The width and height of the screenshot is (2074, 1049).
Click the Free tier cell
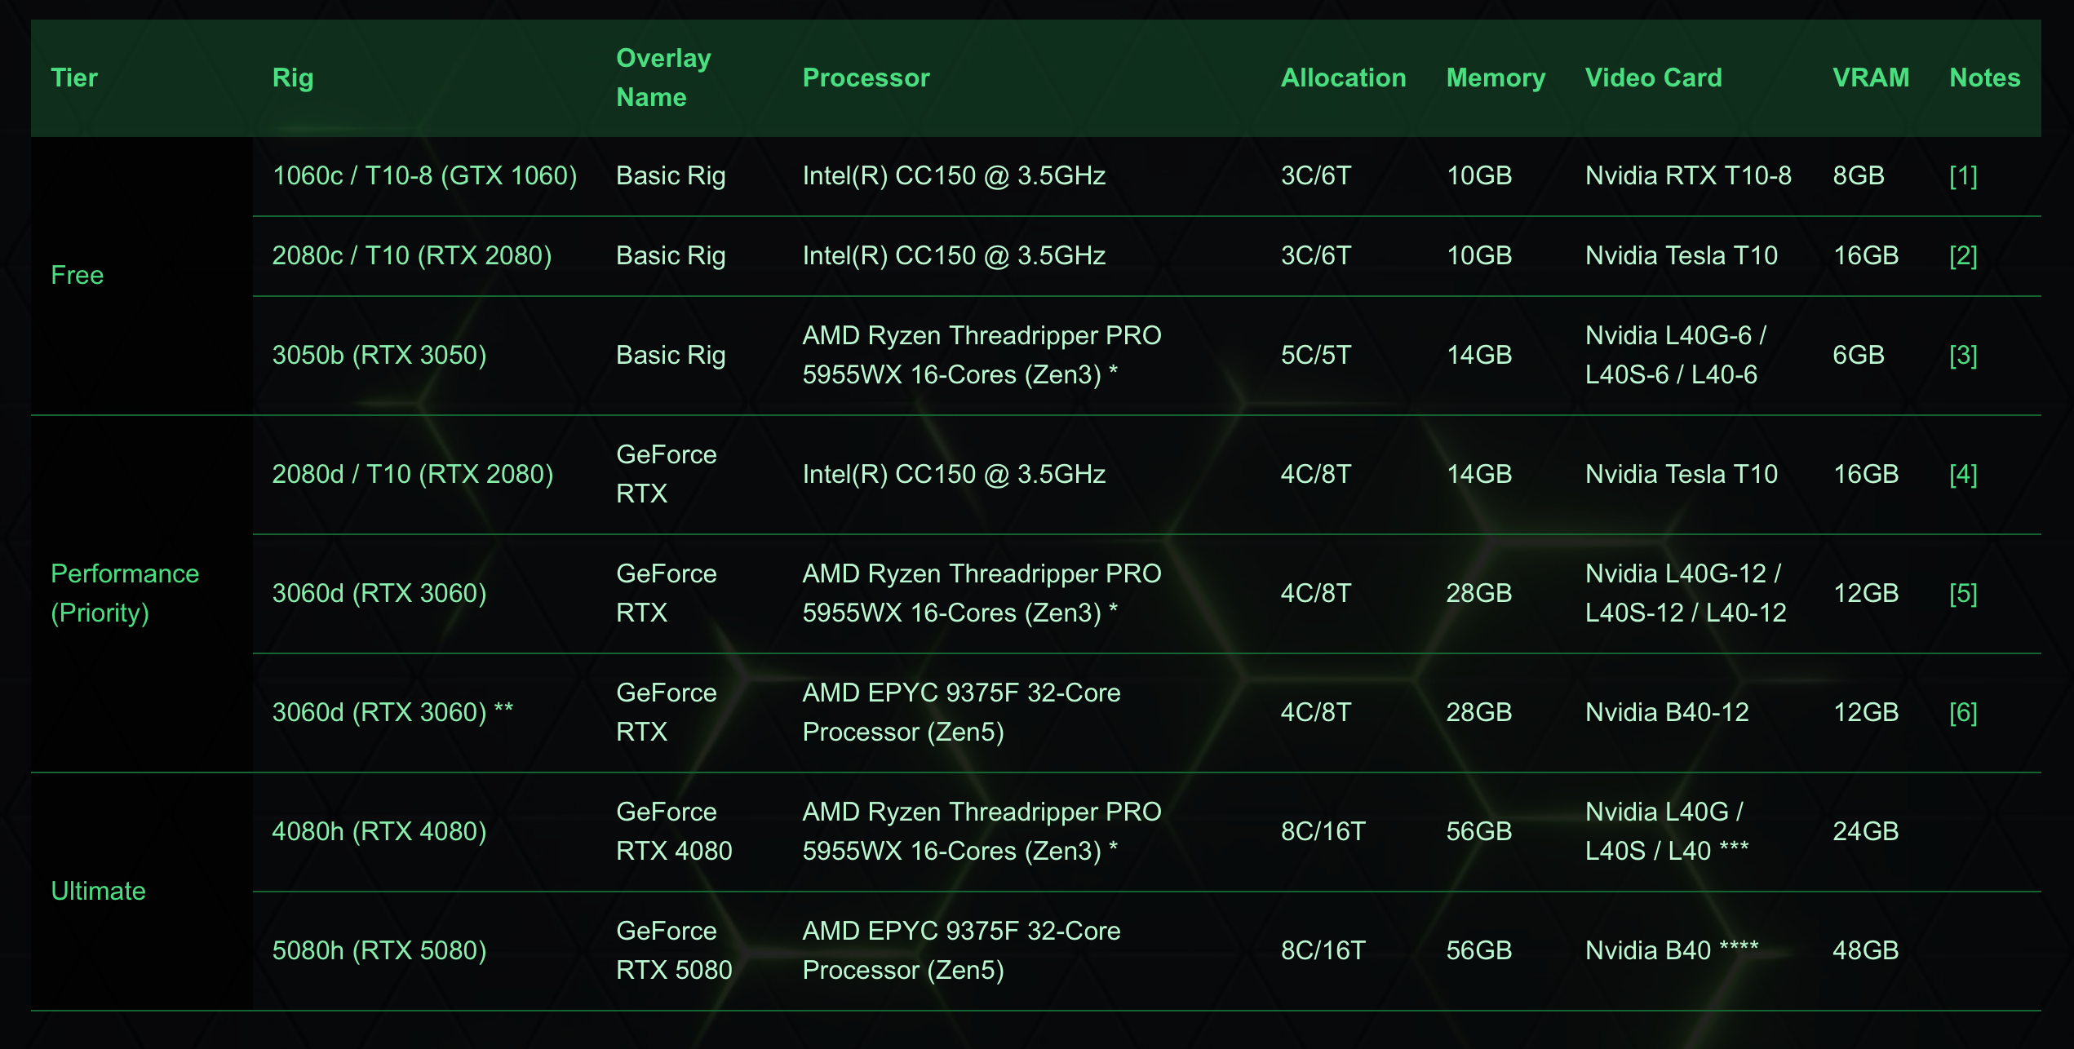point(78,275)
